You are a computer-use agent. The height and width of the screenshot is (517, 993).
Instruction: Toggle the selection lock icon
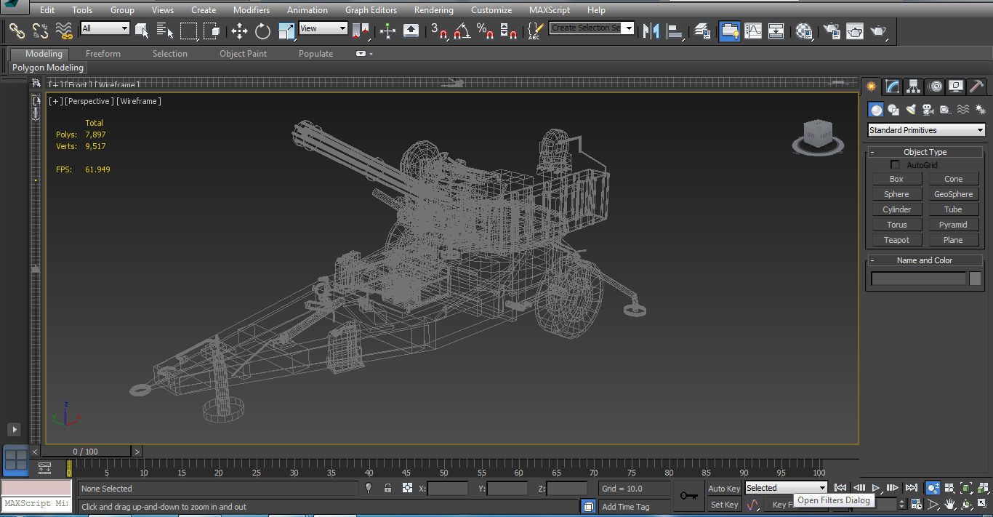[387, 489]
